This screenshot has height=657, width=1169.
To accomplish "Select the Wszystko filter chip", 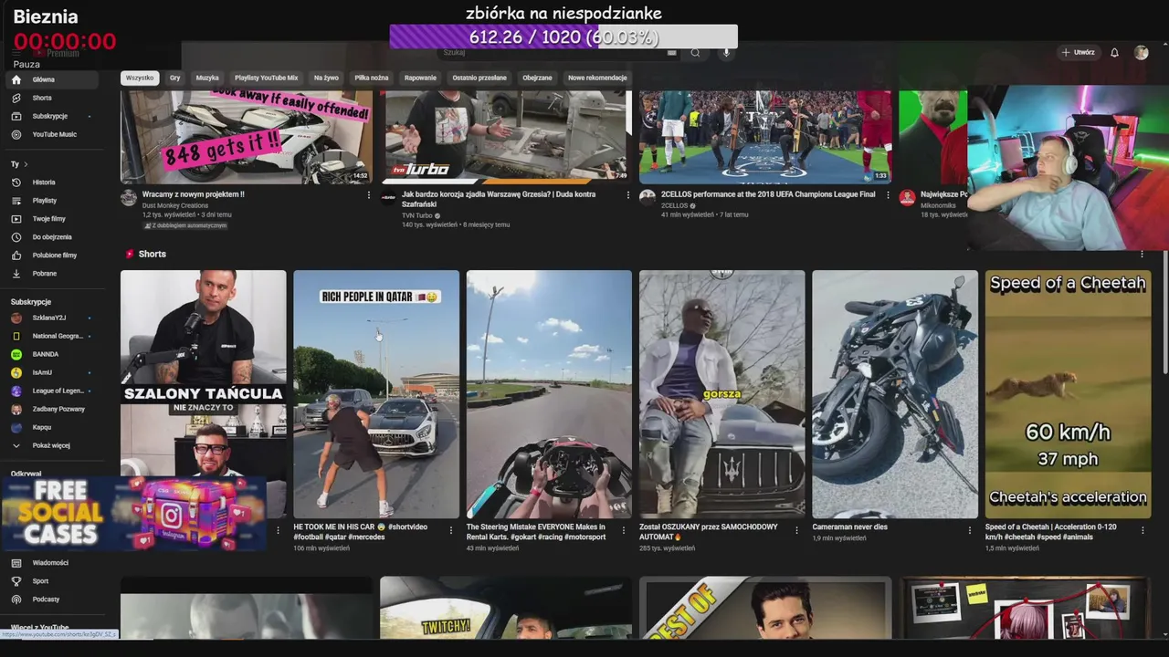I will coord(140,78).
